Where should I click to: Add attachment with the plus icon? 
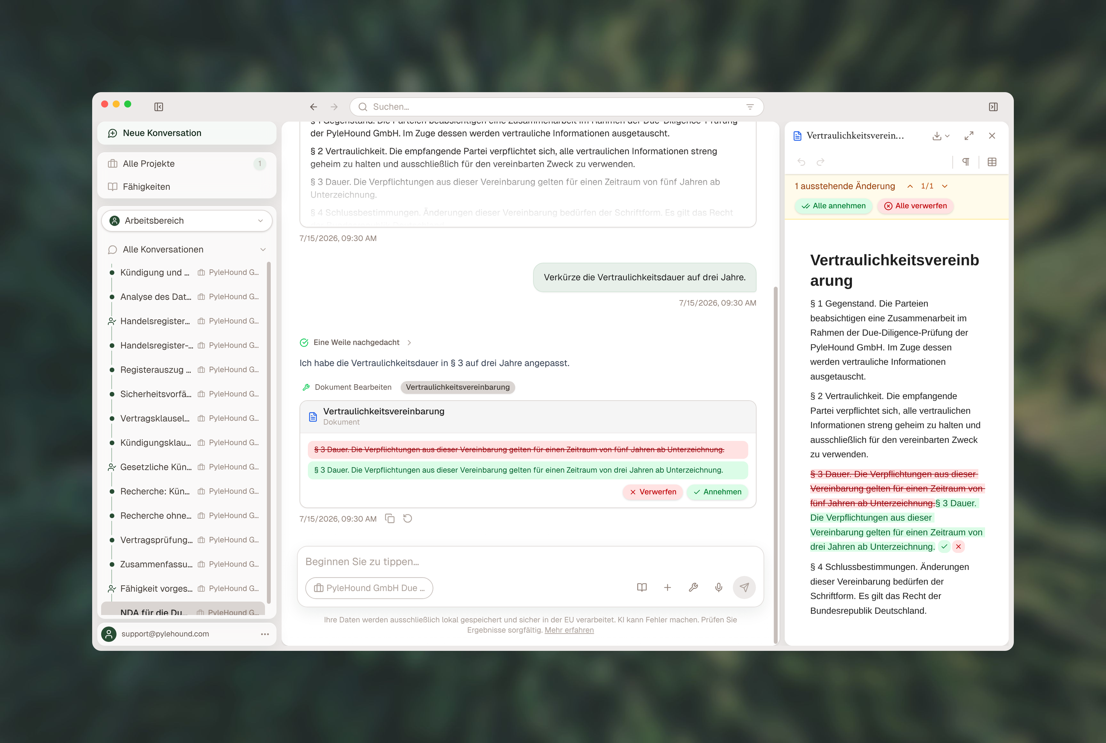667,587
